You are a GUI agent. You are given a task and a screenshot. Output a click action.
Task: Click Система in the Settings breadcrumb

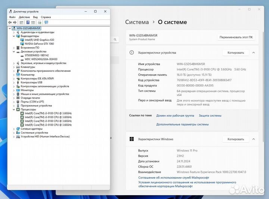click(x=137, y=22)
